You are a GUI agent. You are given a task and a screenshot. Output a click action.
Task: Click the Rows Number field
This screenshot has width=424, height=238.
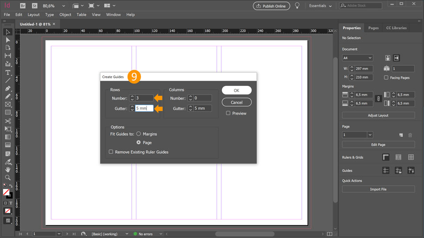click(144, 98)
